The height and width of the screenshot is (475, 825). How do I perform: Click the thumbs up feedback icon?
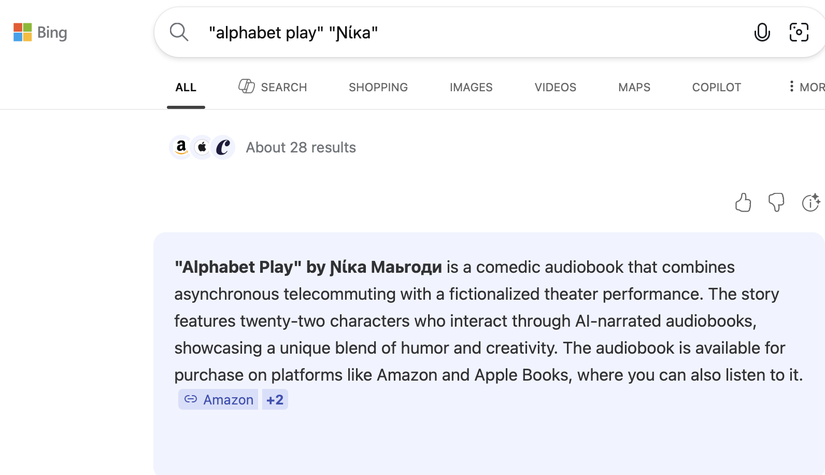pyautogui.click(x=743, y=202)
